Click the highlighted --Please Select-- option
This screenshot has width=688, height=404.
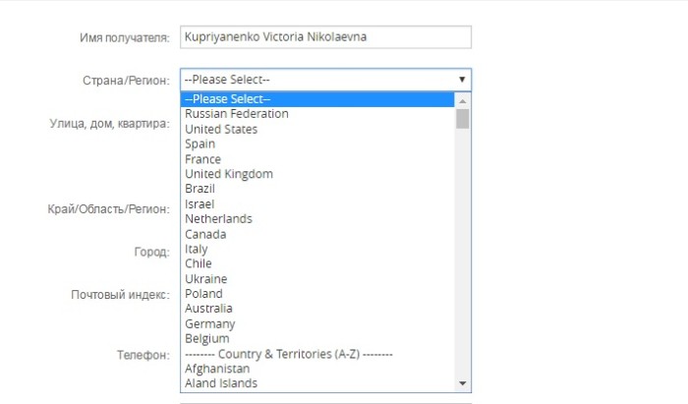point(227,98)
